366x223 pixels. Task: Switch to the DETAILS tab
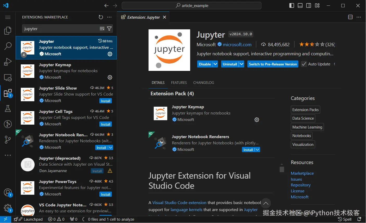point(158,83)
